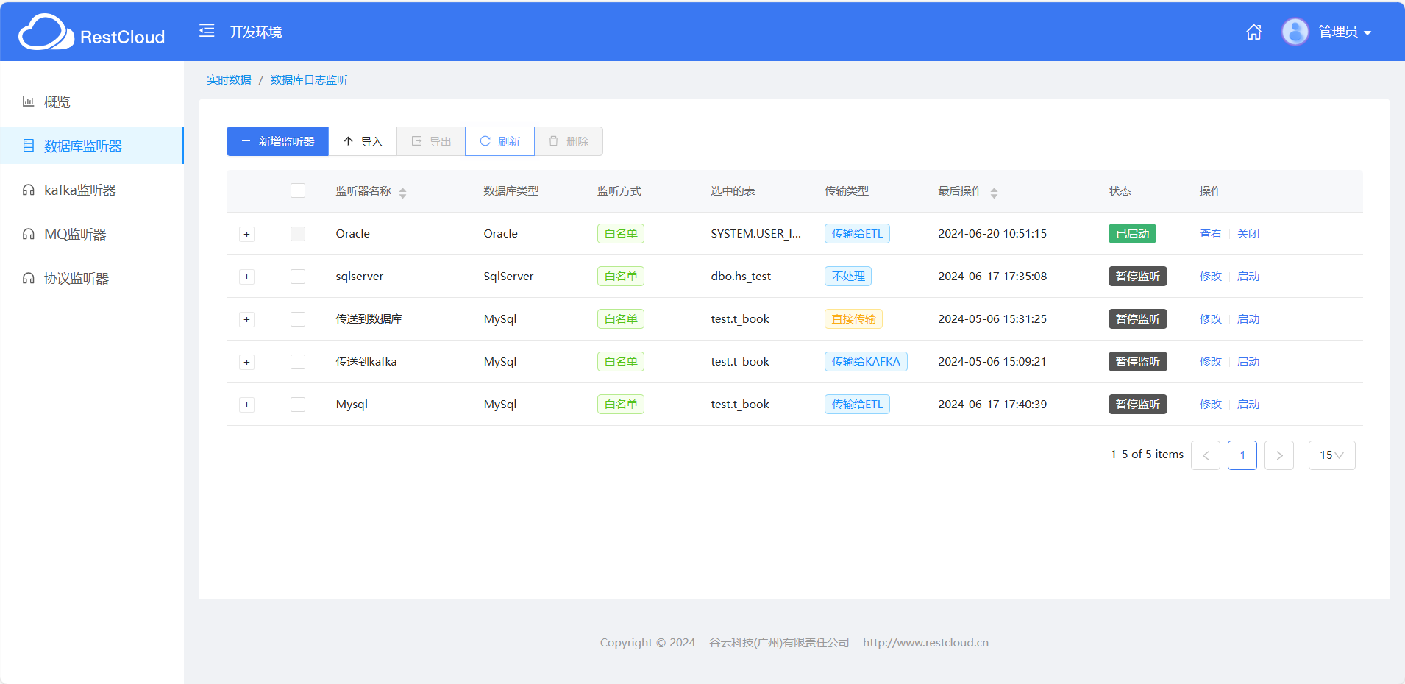Image resolution: width=1405 pixels, height=684 pixels.
Task: Expand the sqlserver row details
Action: point(247,277)
